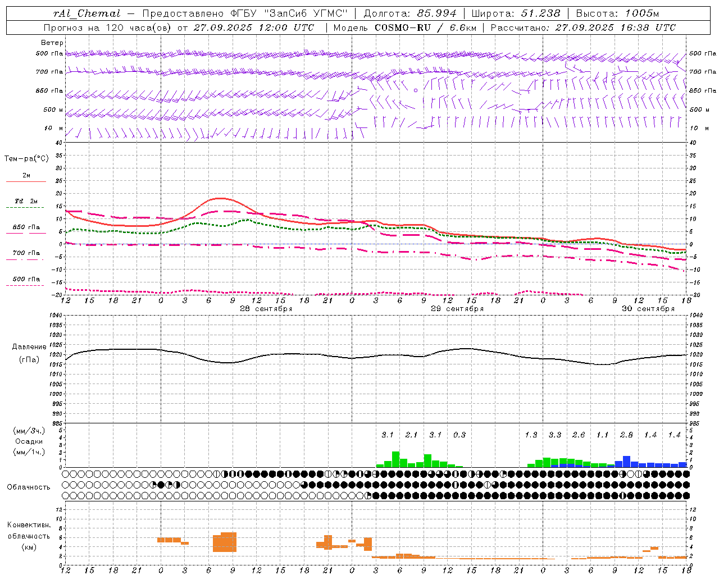Click the dotted pink line sample under 500 гПа legend
The height and width of the screenshot is (575, 719).
[25, 285]
